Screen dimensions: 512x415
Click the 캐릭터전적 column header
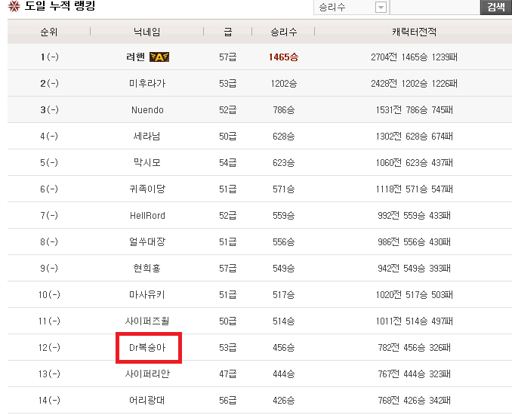414,32
